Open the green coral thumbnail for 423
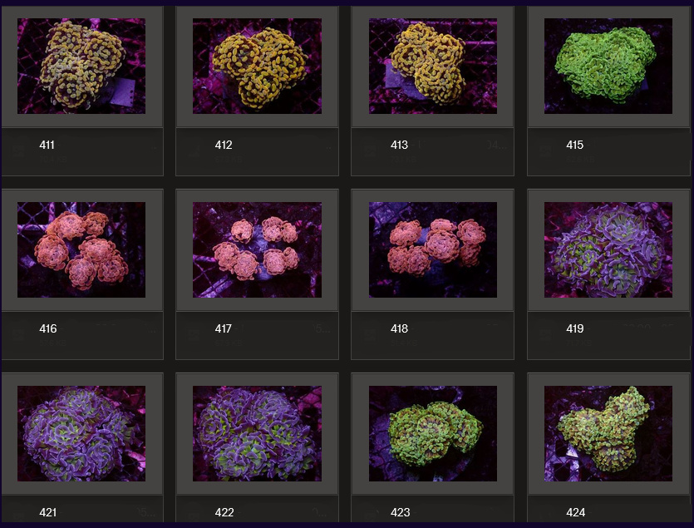 coord(433,434)
